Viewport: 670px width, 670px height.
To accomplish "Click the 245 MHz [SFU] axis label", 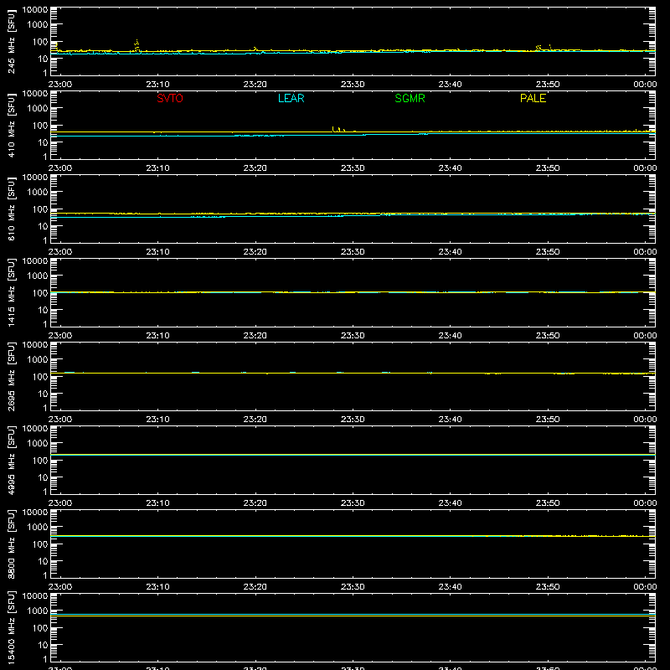I will pos(11,41).
